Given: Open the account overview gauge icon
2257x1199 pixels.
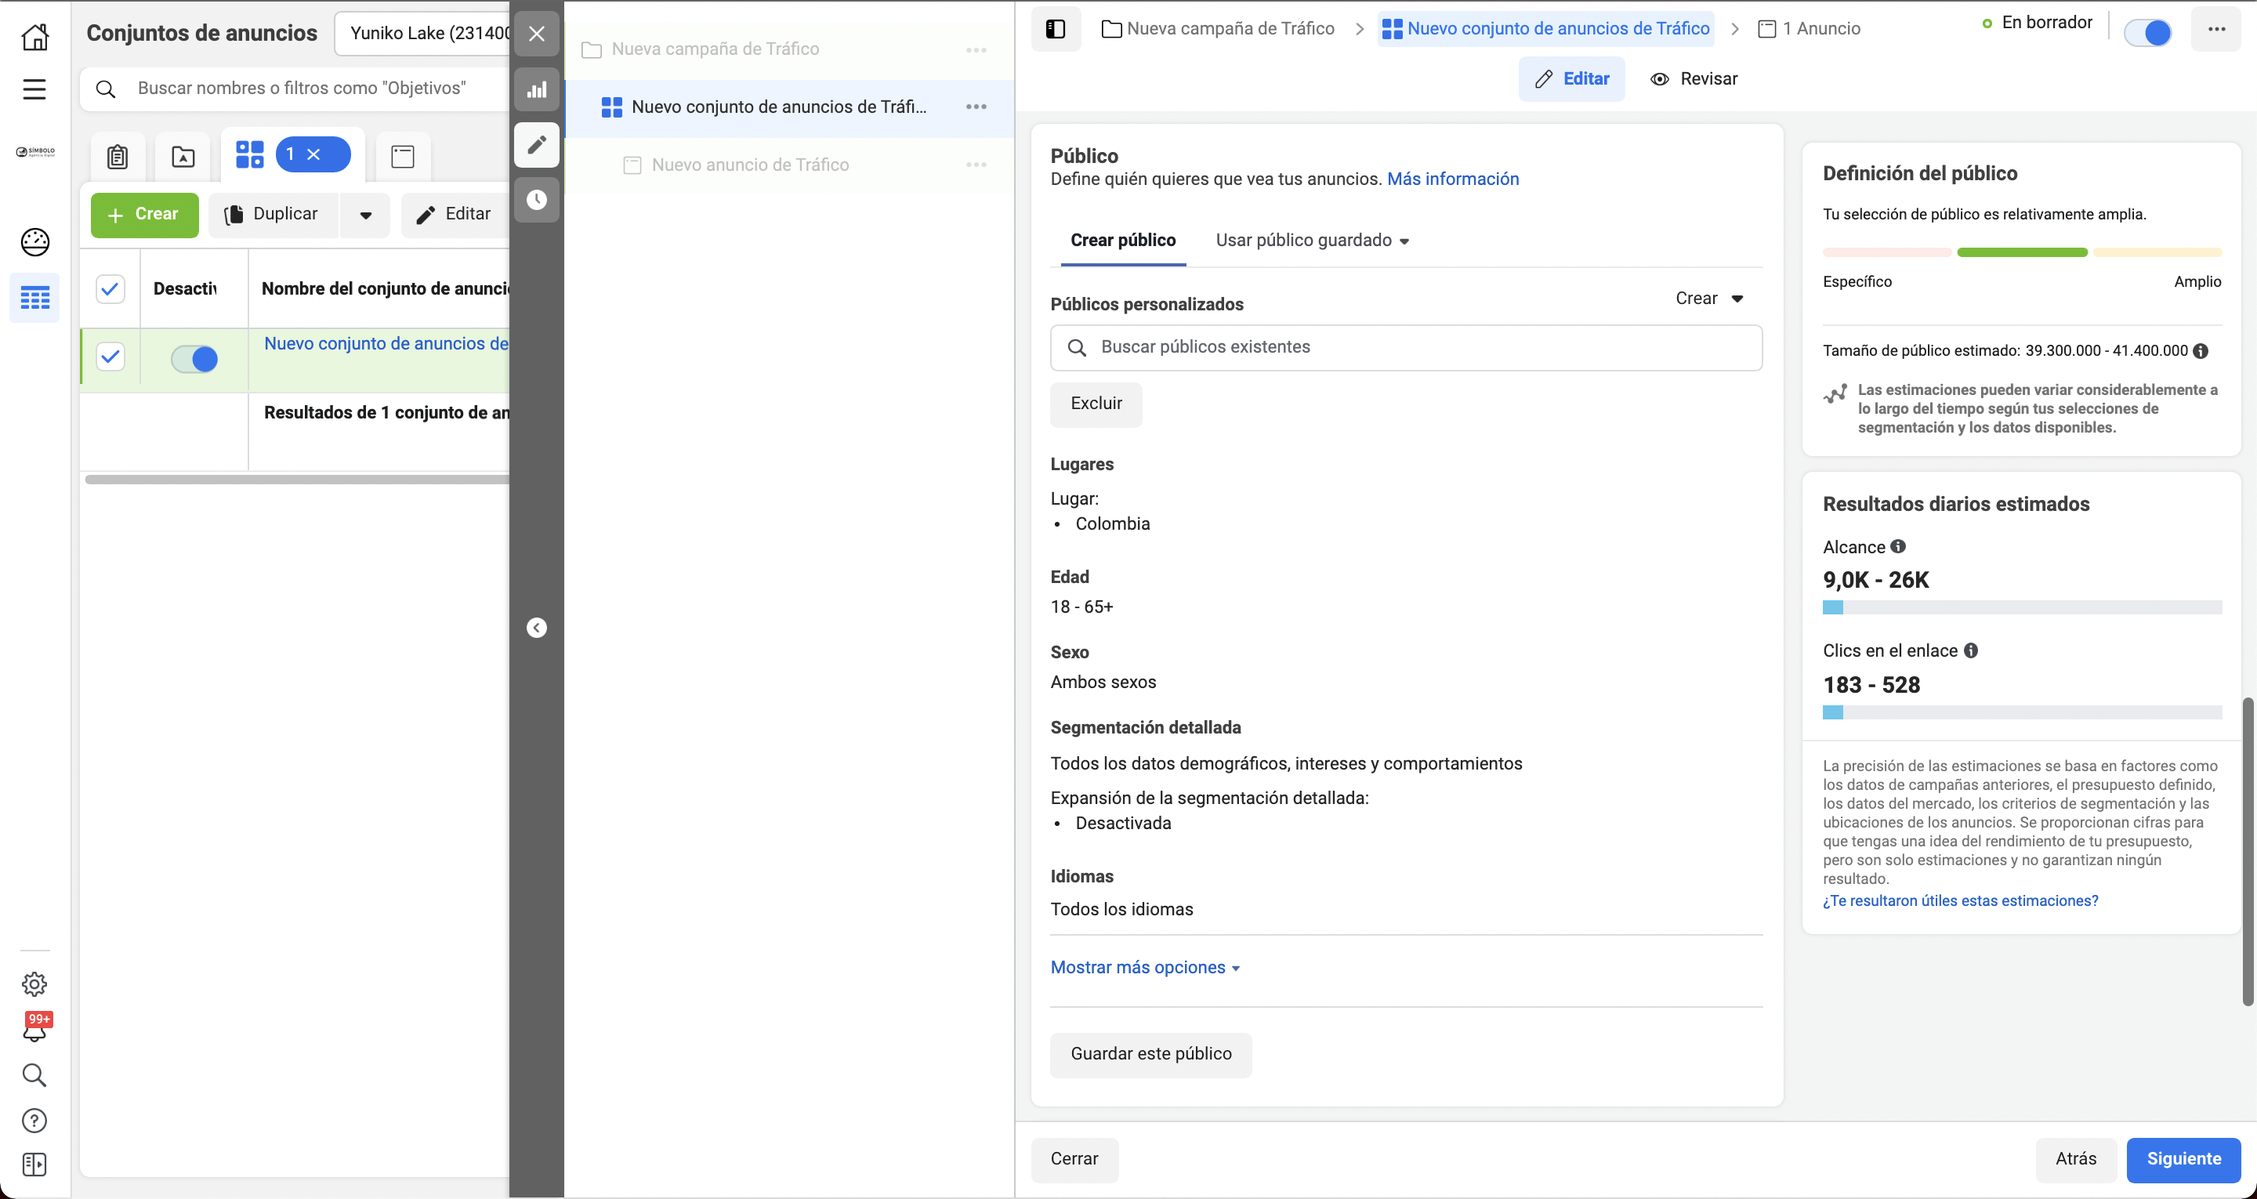Looking at the screenshot, I should point(35,242).
